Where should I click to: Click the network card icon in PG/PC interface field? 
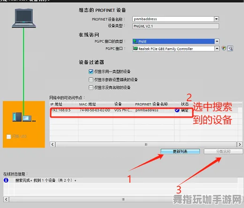click(135, 49)
